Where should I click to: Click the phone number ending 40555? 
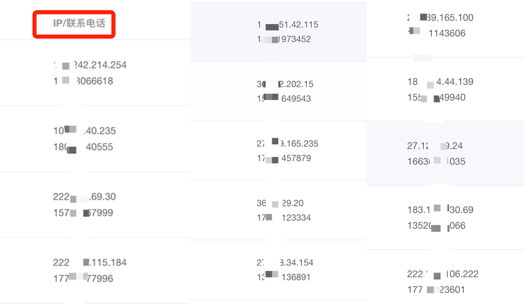pos(83,147)
